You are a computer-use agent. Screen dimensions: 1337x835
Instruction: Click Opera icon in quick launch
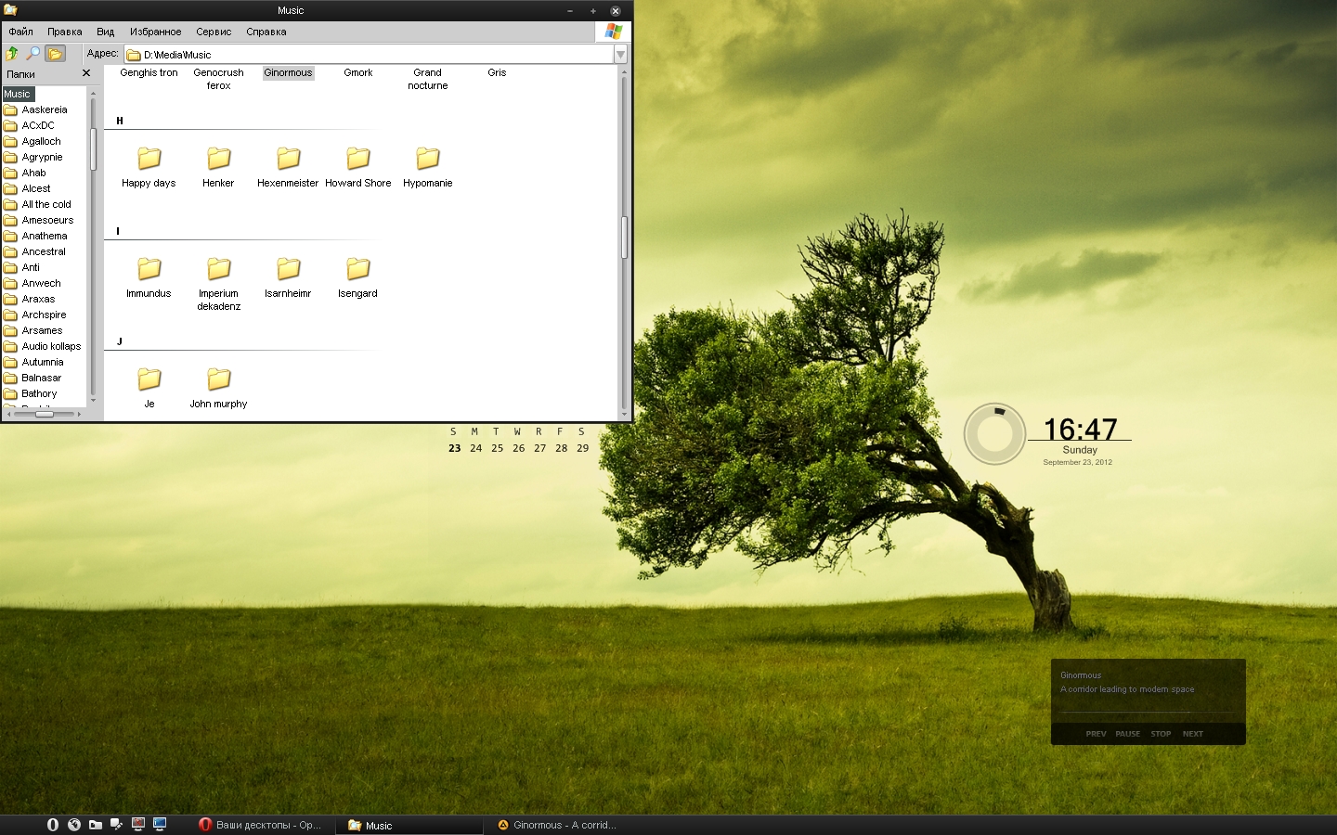pos(53,824)
